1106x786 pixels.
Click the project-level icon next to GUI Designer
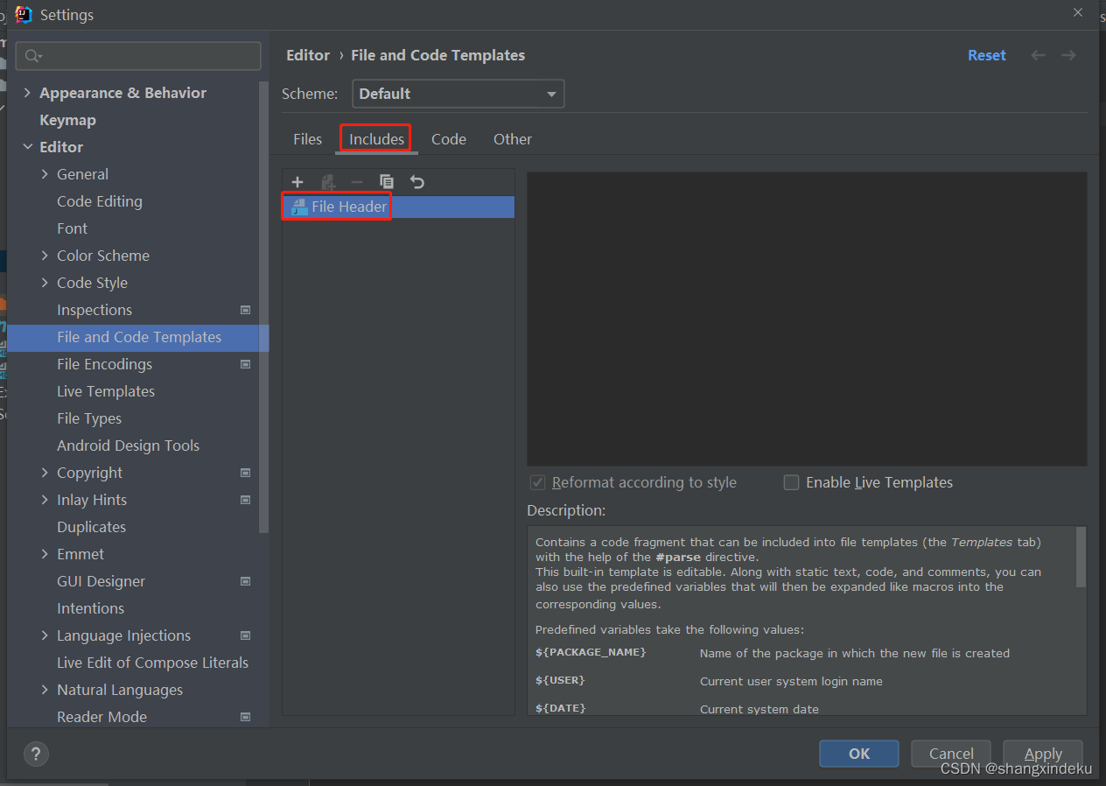[246, 581]
